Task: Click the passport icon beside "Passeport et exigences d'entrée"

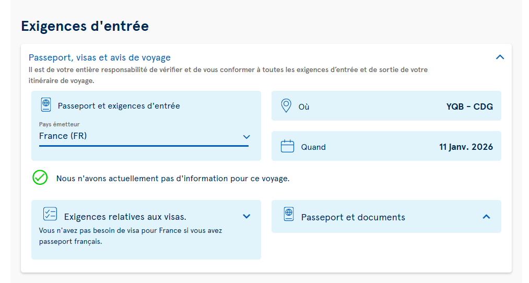Action: [x=46, y=105]
